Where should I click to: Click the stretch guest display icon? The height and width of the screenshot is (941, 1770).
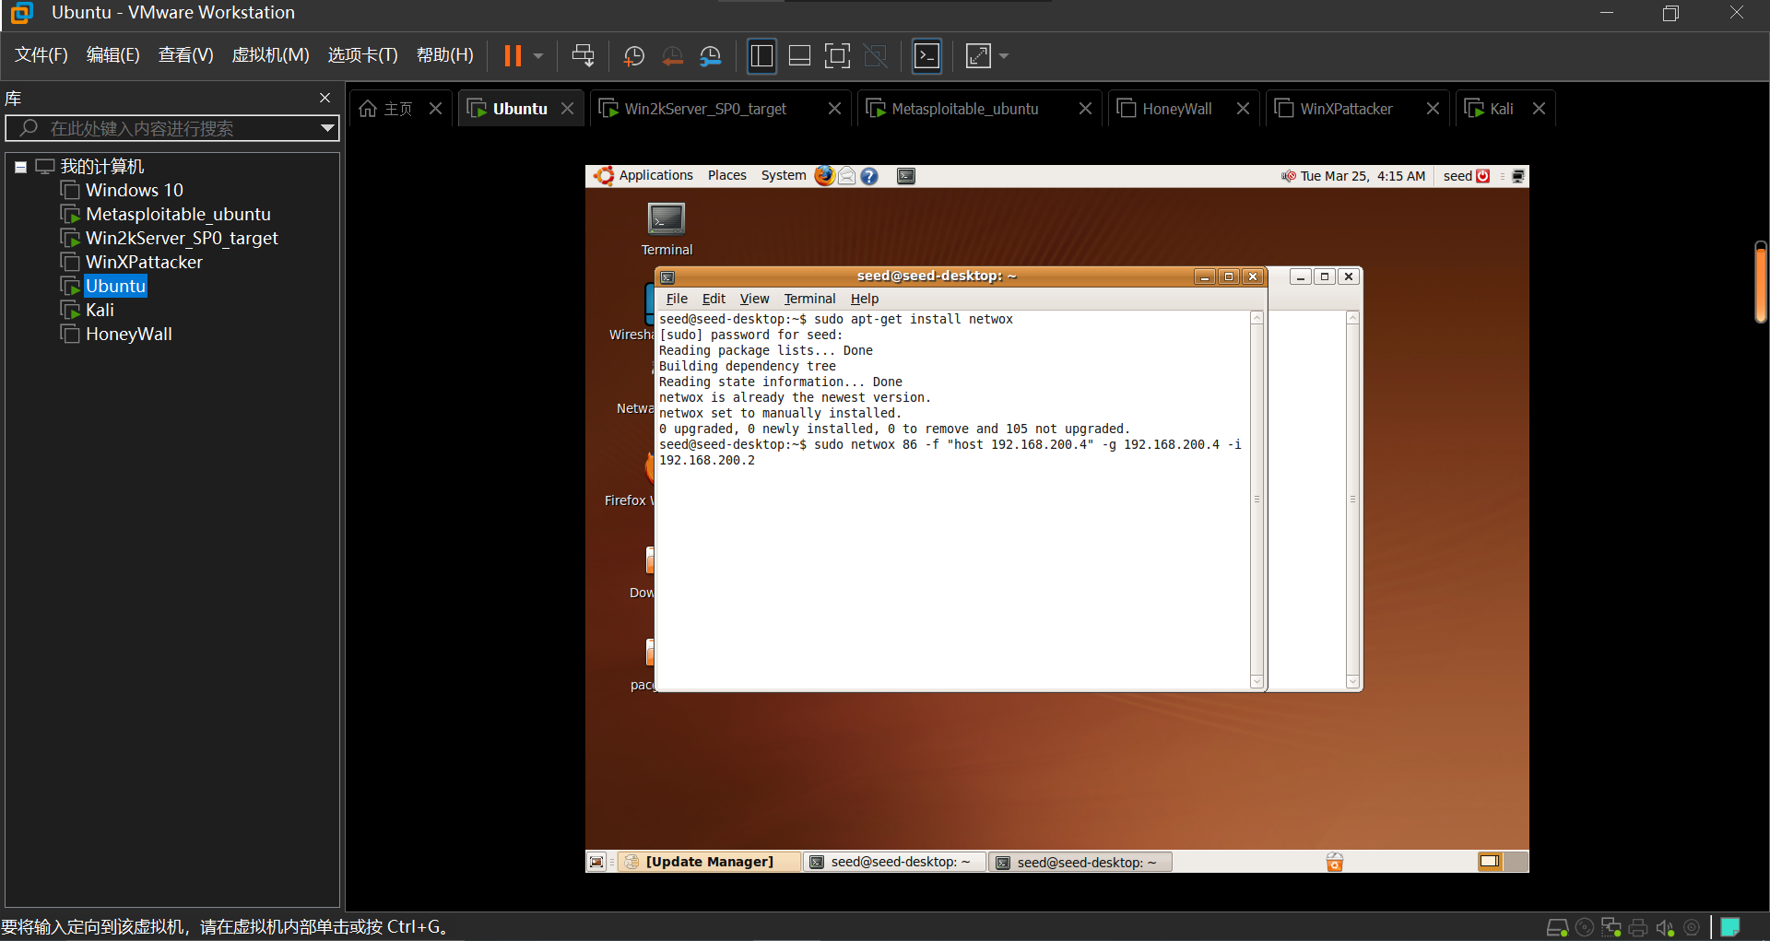(x=978, y=56)
